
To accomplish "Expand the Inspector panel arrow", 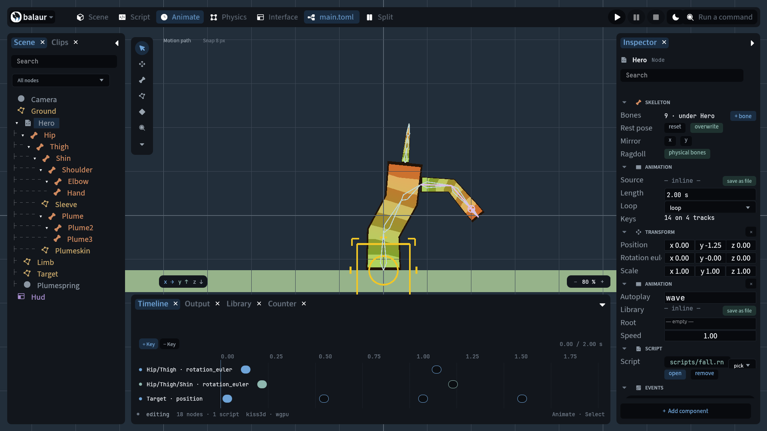I will pos(752,43).
